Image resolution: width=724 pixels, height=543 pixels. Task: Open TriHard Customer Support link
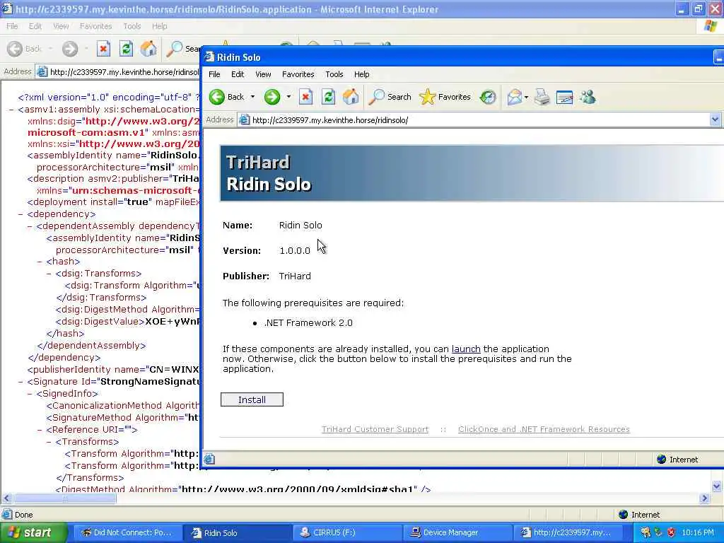point(375,429)
